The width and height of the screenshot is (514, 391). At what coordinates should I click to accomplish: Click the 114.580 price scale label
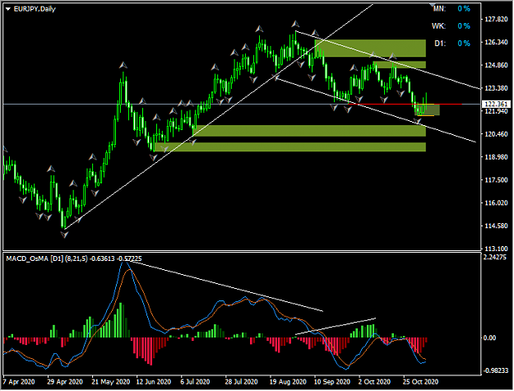(x=496, y=226)
